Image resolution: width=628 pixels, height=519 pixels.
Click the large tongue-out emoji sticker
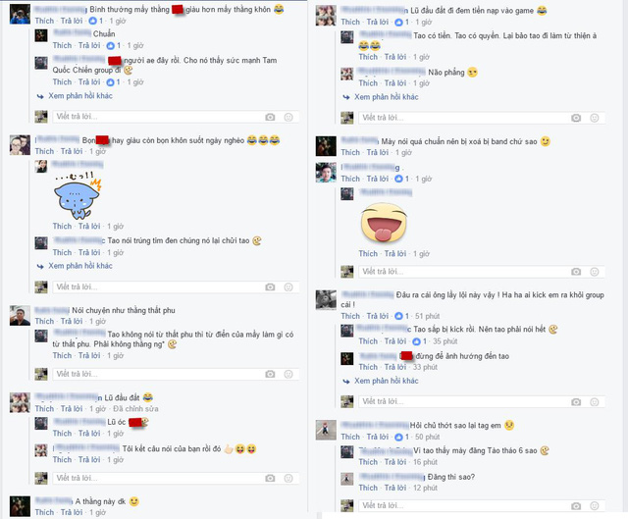pyautogui.click(x=384, y=223)
